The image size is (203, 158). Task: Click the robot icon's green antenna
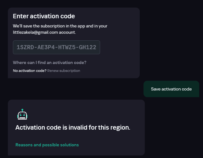pyautogui.click(x=22, y=110)
